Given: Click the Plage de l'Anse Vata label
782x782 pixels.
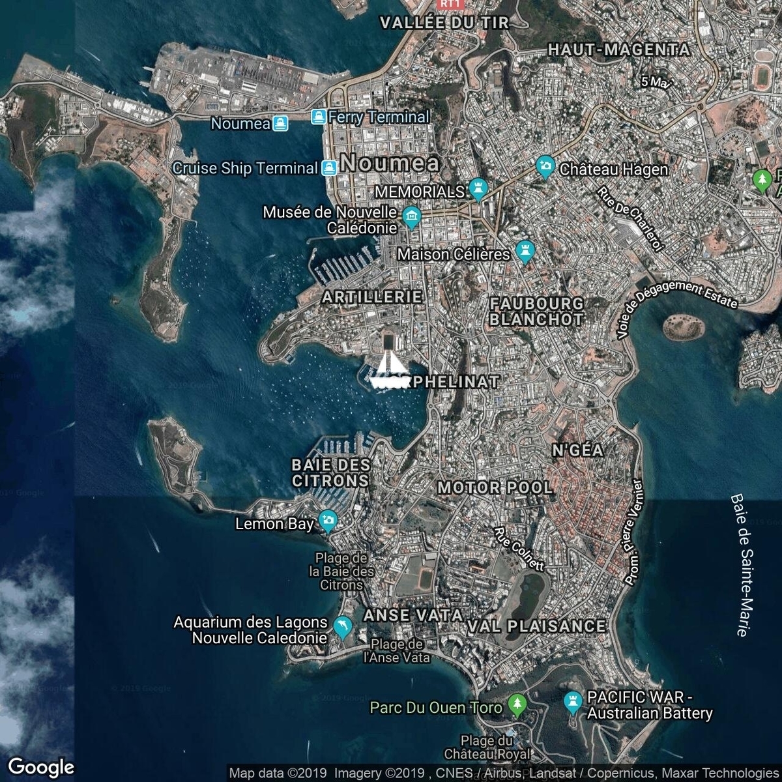Looking at the screenshot, I should point(397,651).
